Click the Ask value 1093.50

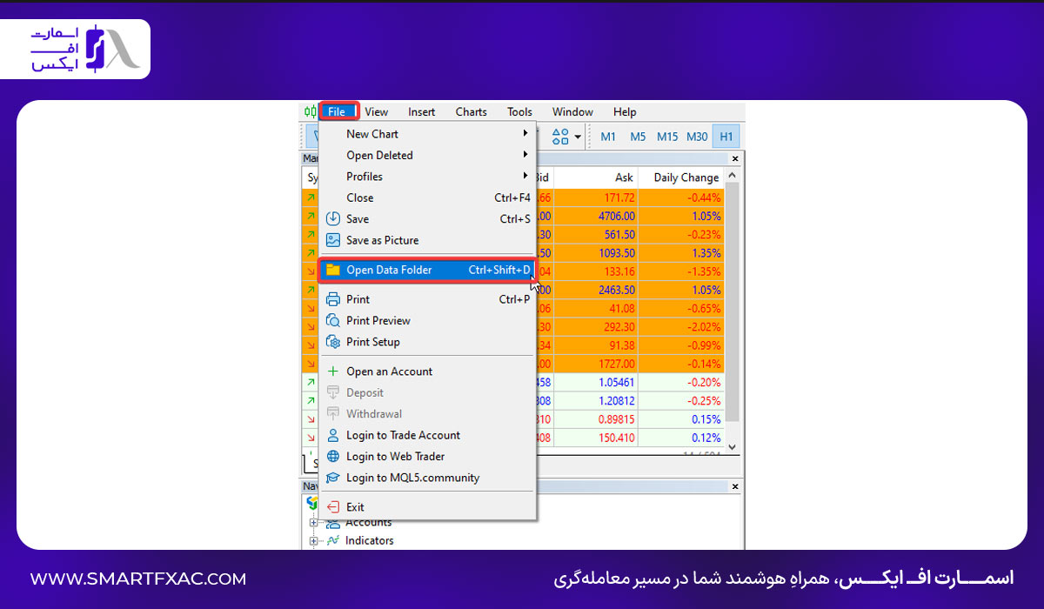[x=616, y=253]
